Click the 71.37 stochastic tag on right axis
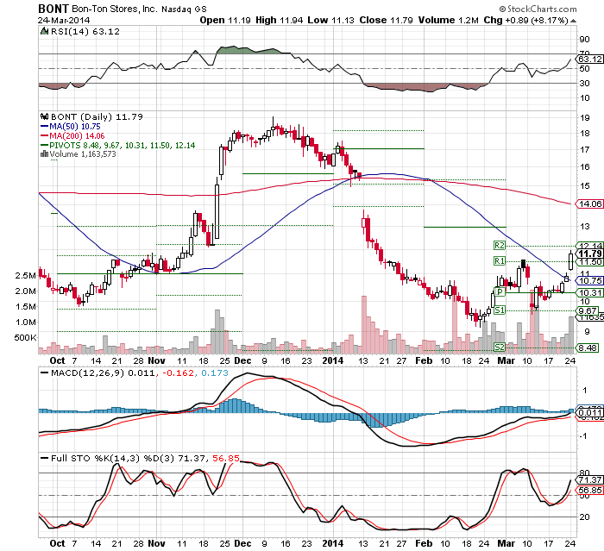Viewport: 604px width, 551px height. point(589,479)
